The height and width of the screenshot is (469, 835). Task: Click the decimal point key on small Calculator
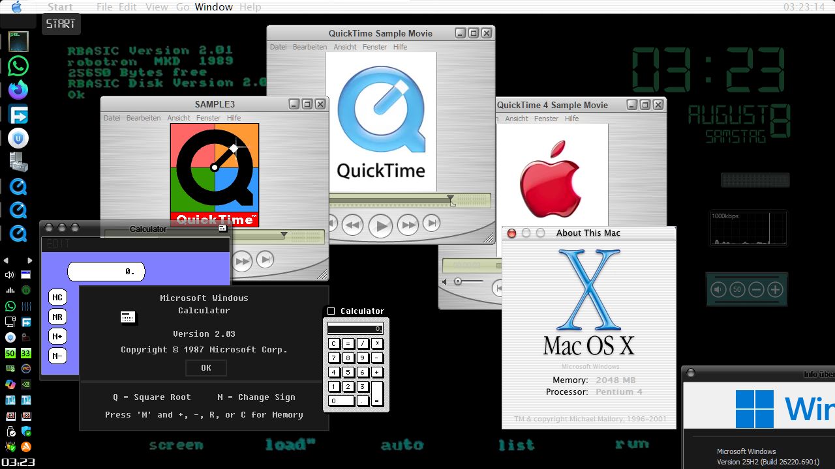pyautogui.click(x=363, y=401)
